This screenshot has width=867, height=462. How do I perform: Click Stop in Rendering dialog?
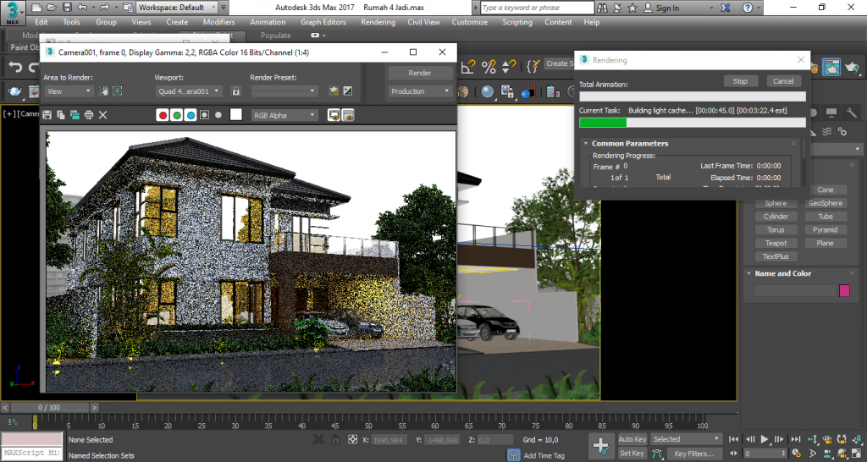740,81
